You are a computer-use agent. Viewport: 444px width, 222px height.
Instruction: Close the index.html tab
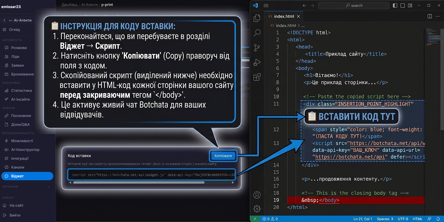click(298, 16)
